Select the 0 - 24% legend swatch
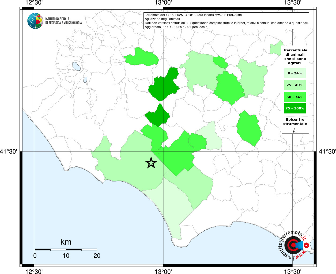The height and width of the screenshot is (274, 336). point(295,73)
